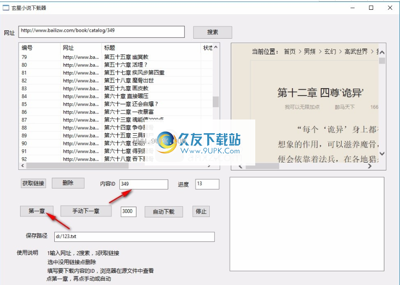
Task: Close the 玄星小说下载器 window
Action: [390, 8]
